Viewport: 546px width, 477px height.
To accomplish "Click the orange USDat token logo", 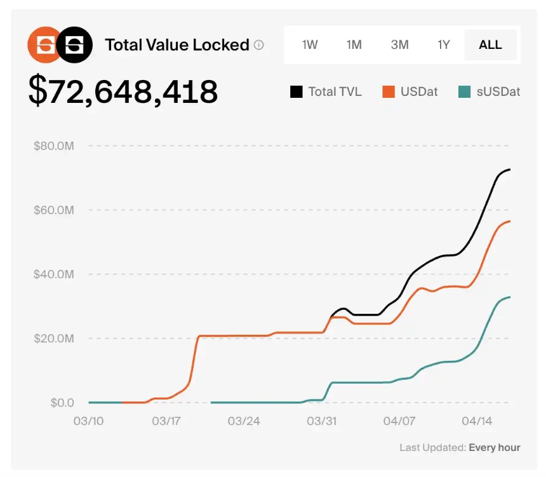I will click(x=43, y=45).
